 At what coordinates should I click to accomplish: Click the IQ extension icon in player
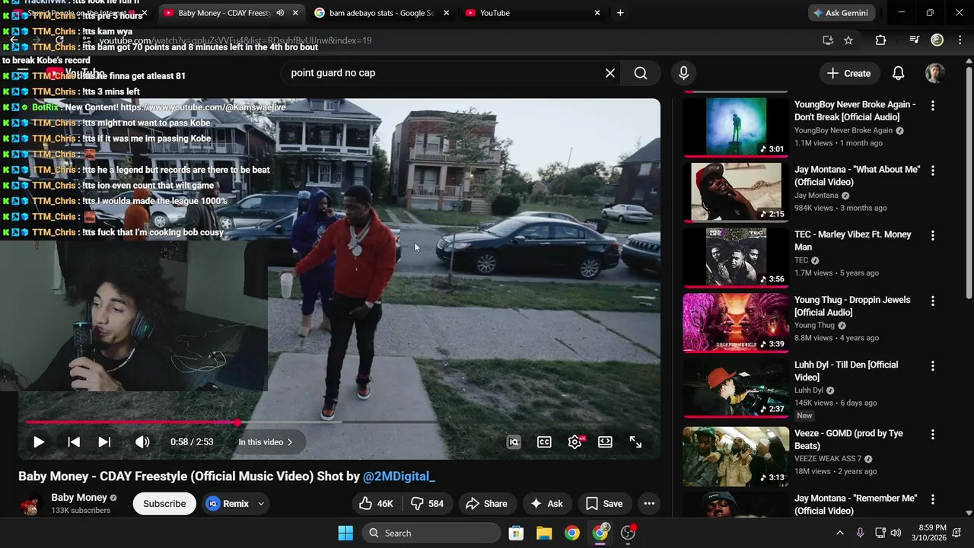514,442
